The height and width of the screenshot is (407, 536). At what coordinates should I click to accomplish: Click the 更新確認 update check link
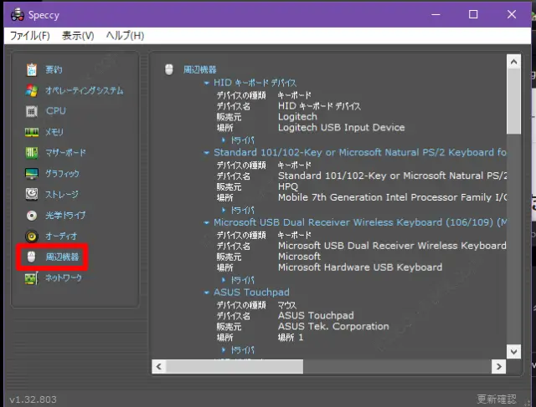coord(497,399)
